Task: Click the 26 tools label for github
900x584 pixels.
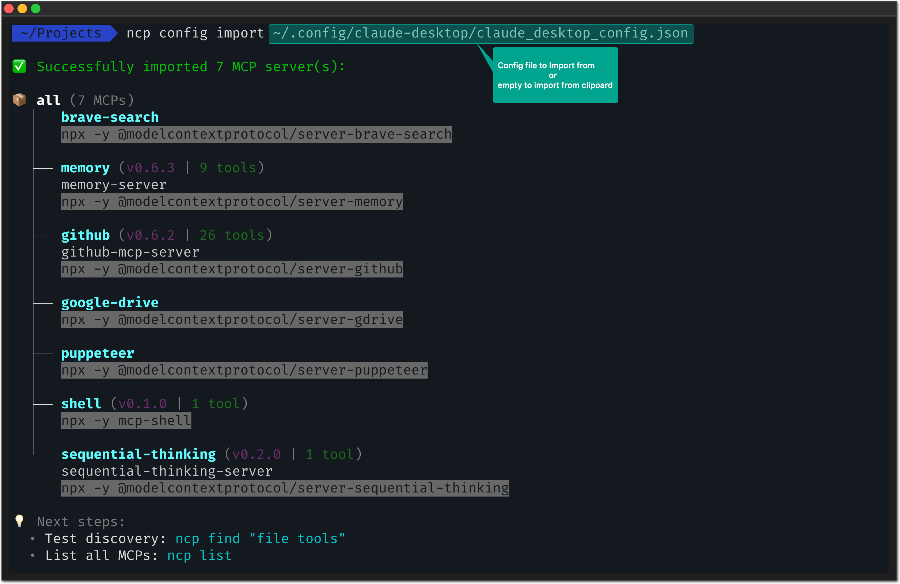Action: coord(232,235)
